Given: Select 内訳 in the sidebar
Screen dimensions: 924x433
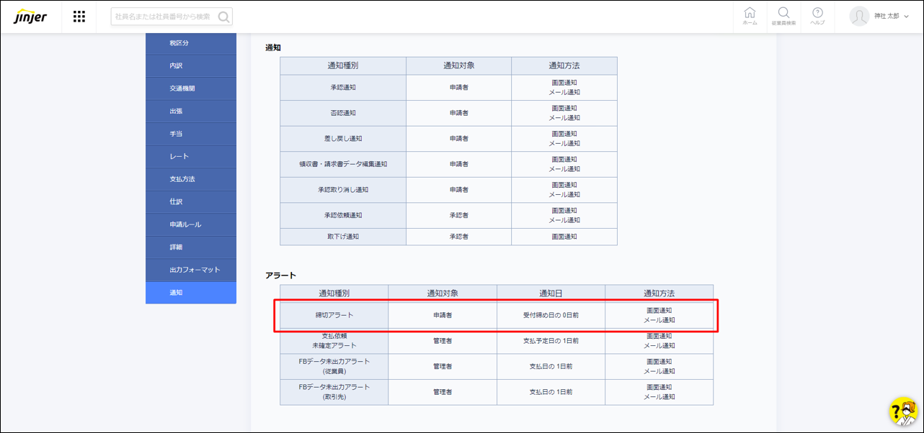Looking at the screenshot, I should (x=191, y=66).
